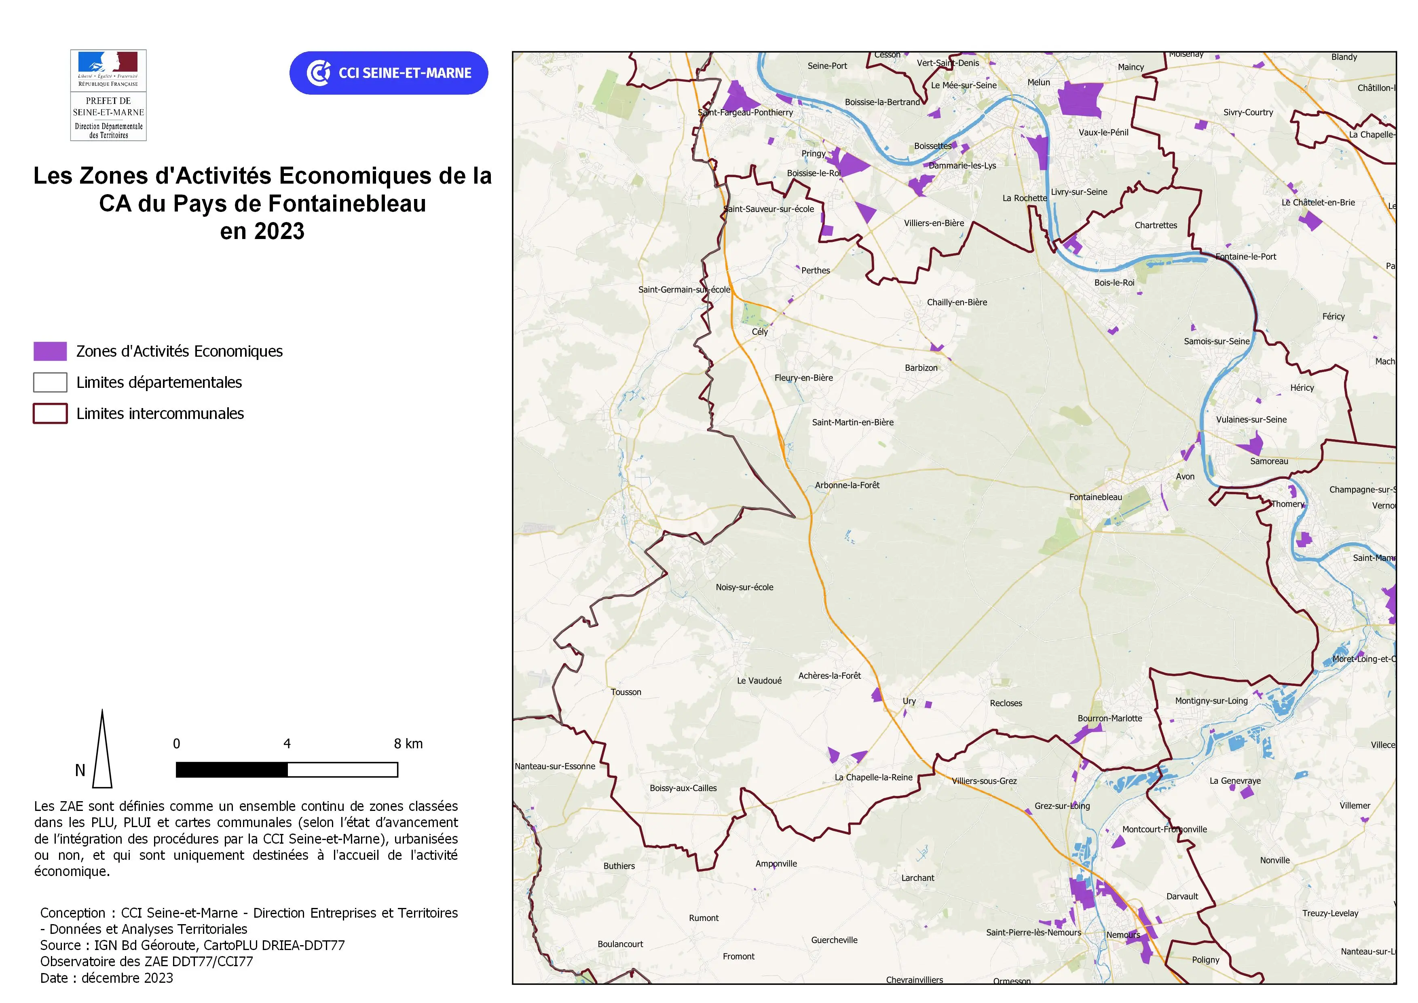Click the Samois-sur-Seine label
This screenshot has width=1418, height=1003.
[1217, 341]
